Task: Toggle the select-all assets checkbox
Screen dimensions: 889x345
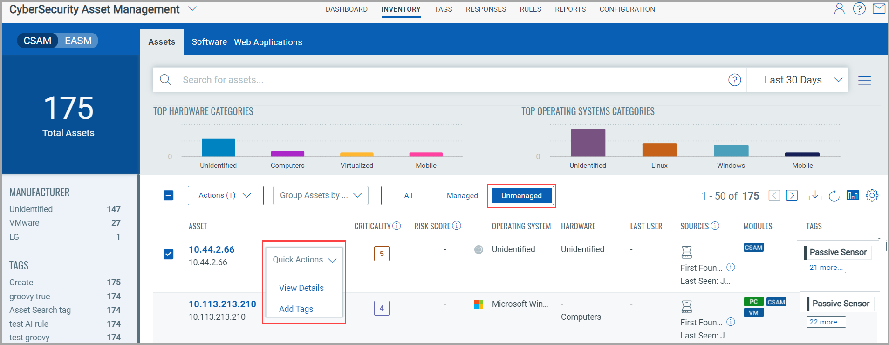Action: click(x=169, y=195)
